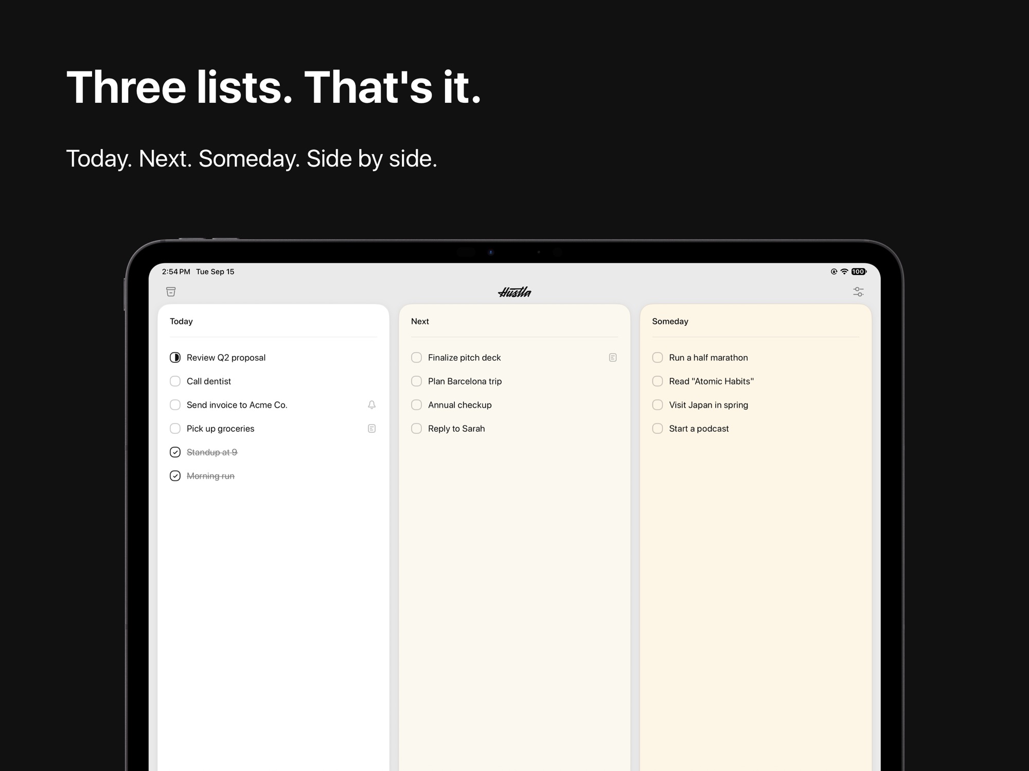Check off Start a podcast
This screenshot has width=1029, height=771.
tap(658, 429)
